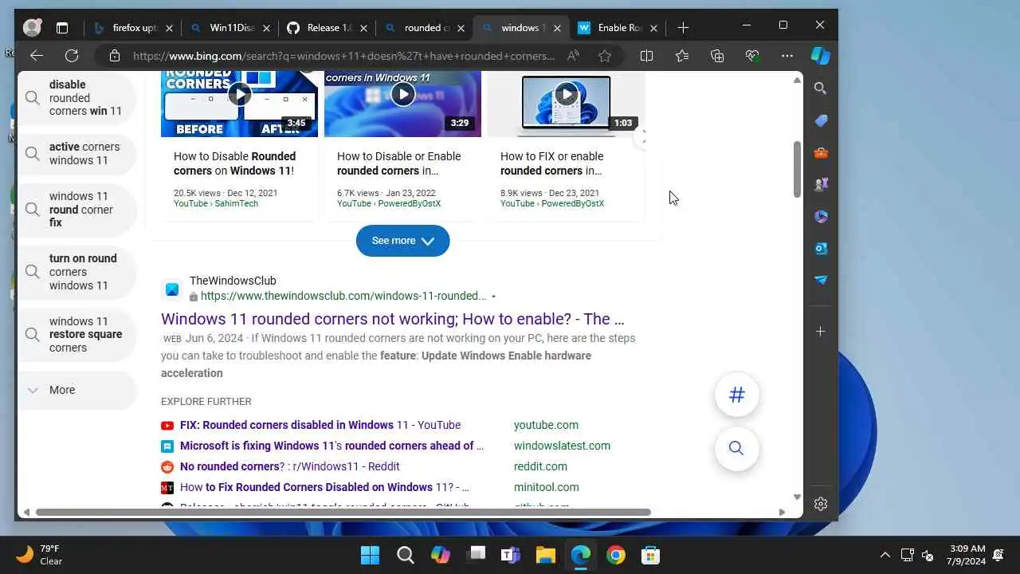The height and width of the screenshot is (574, 1020).
Task: Expand More related searches
Action: pyautogui.click(x=76, y=391)
